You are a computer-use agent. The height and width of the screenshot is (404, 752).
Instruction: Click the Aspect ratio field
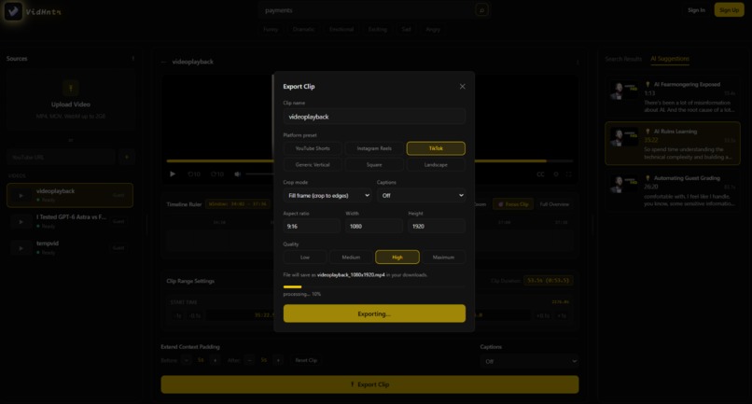pyautogui.click(x=312, y=226)
